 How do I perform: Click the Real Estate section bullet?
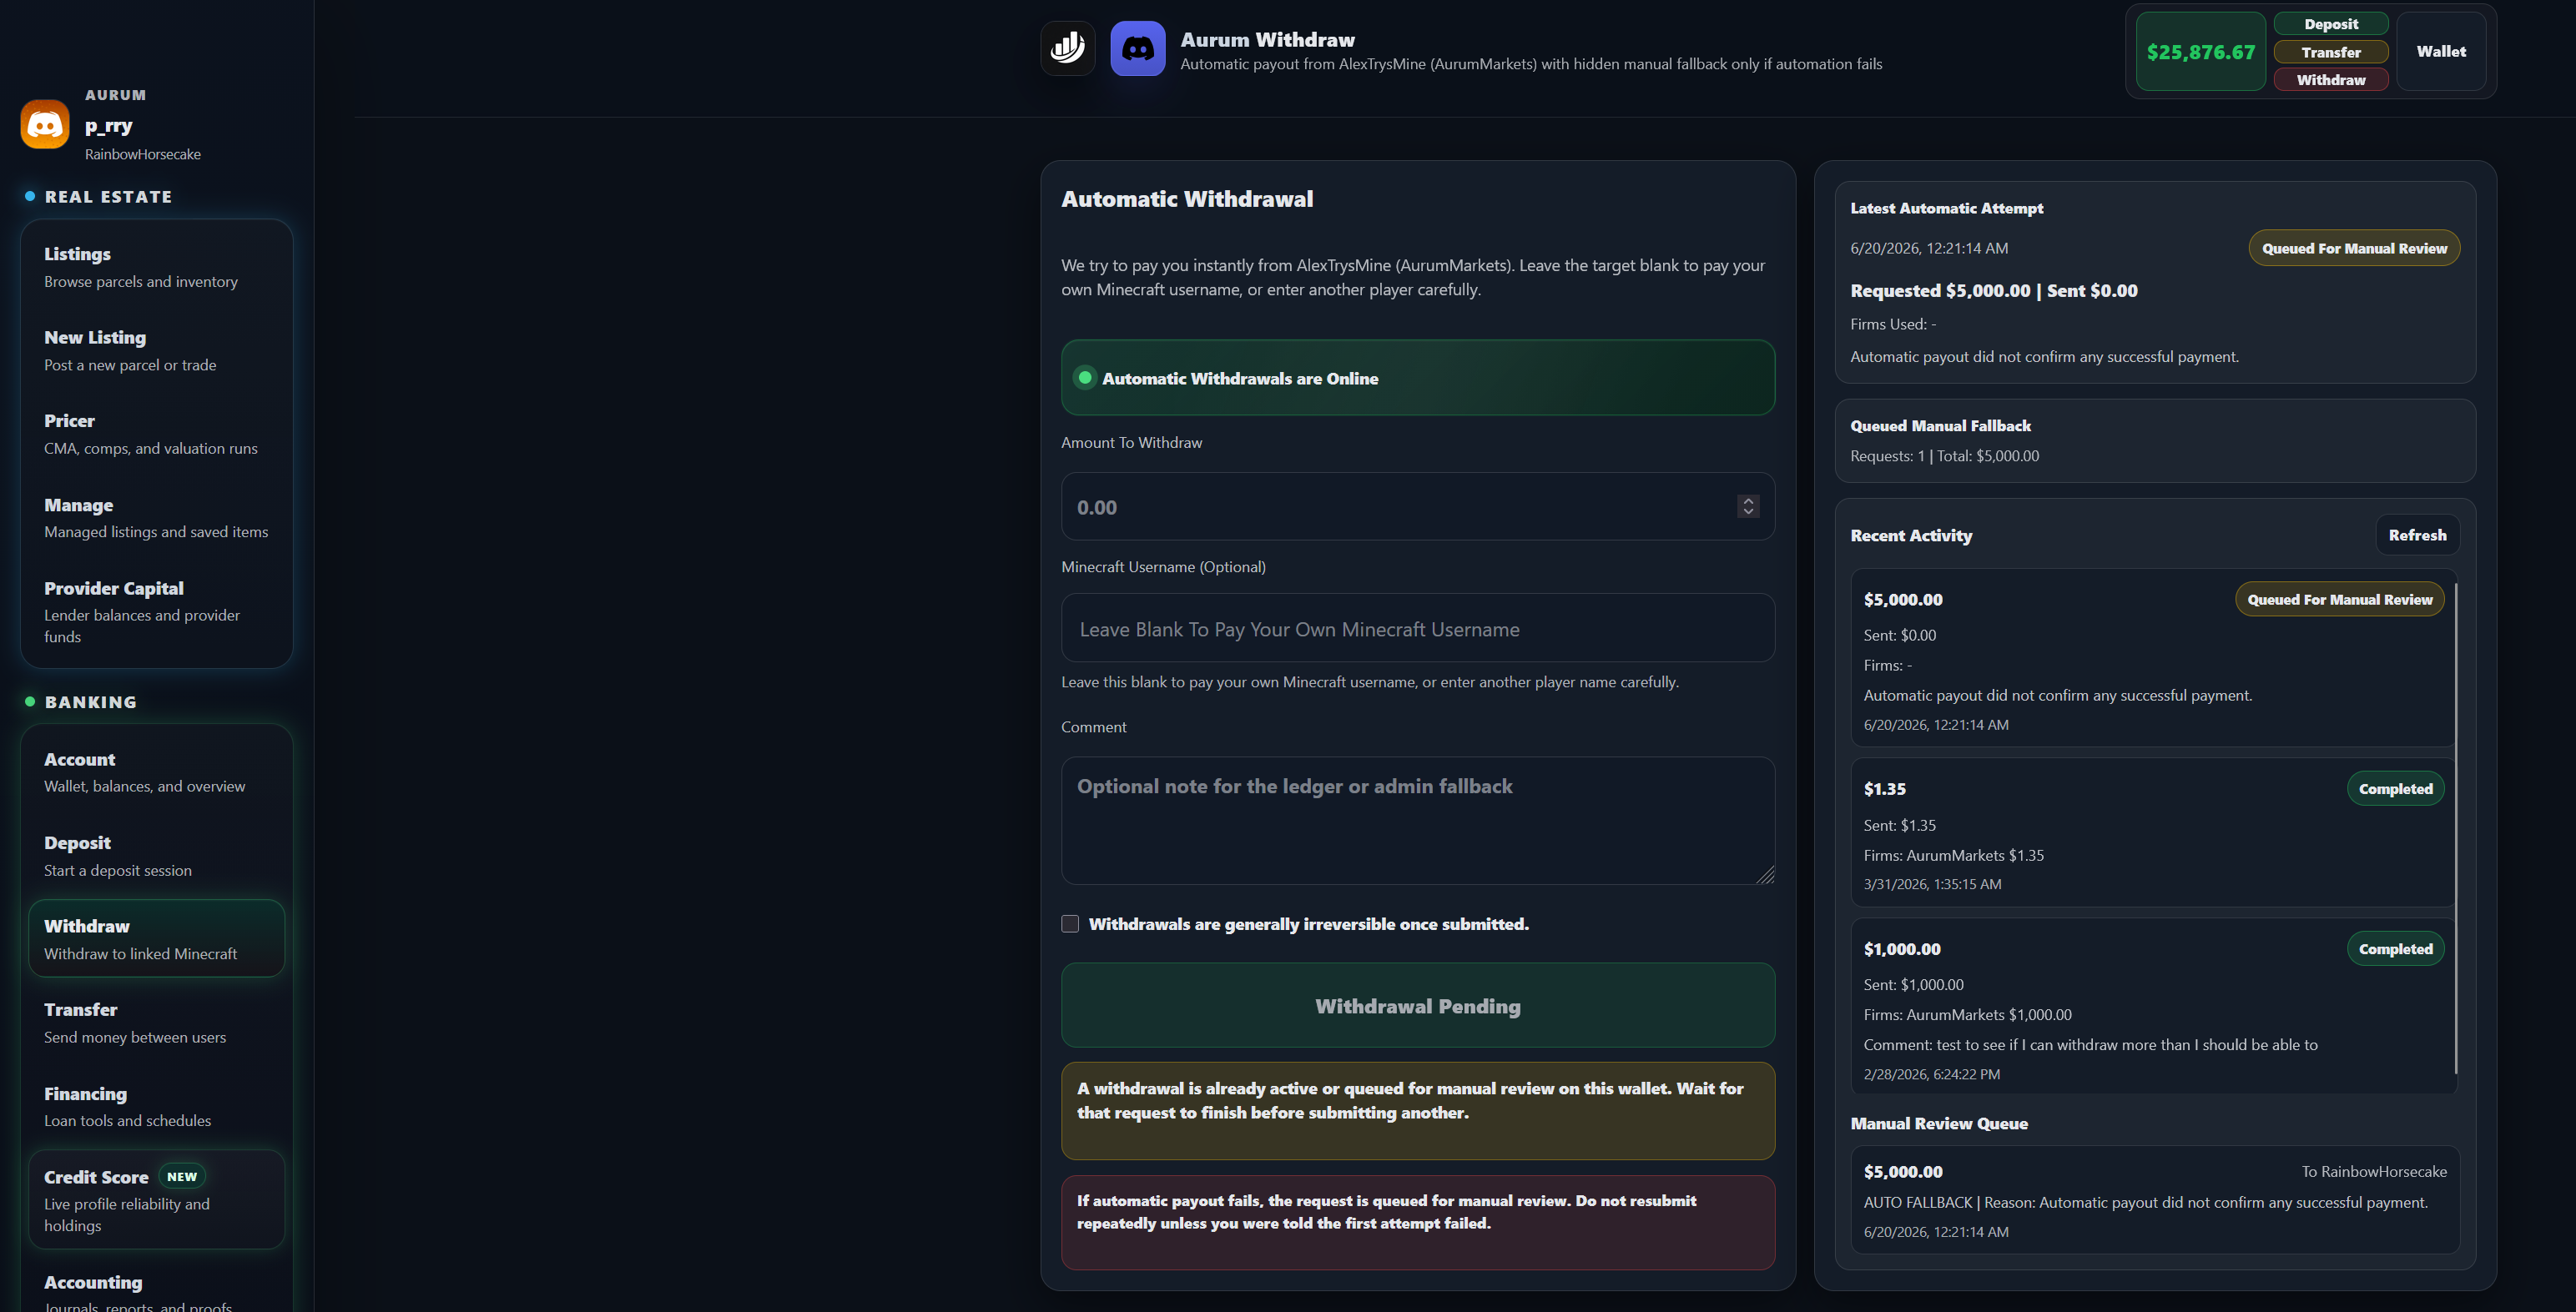[x=30, y=196]
